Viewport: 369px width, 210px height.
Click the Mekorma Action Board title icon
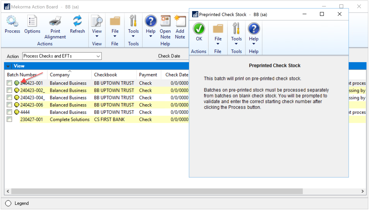(7, 7)
